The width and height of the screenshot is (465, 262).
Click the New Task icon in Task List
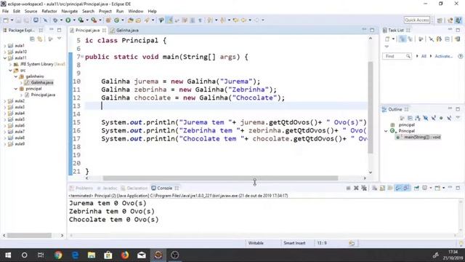(387, 39)
